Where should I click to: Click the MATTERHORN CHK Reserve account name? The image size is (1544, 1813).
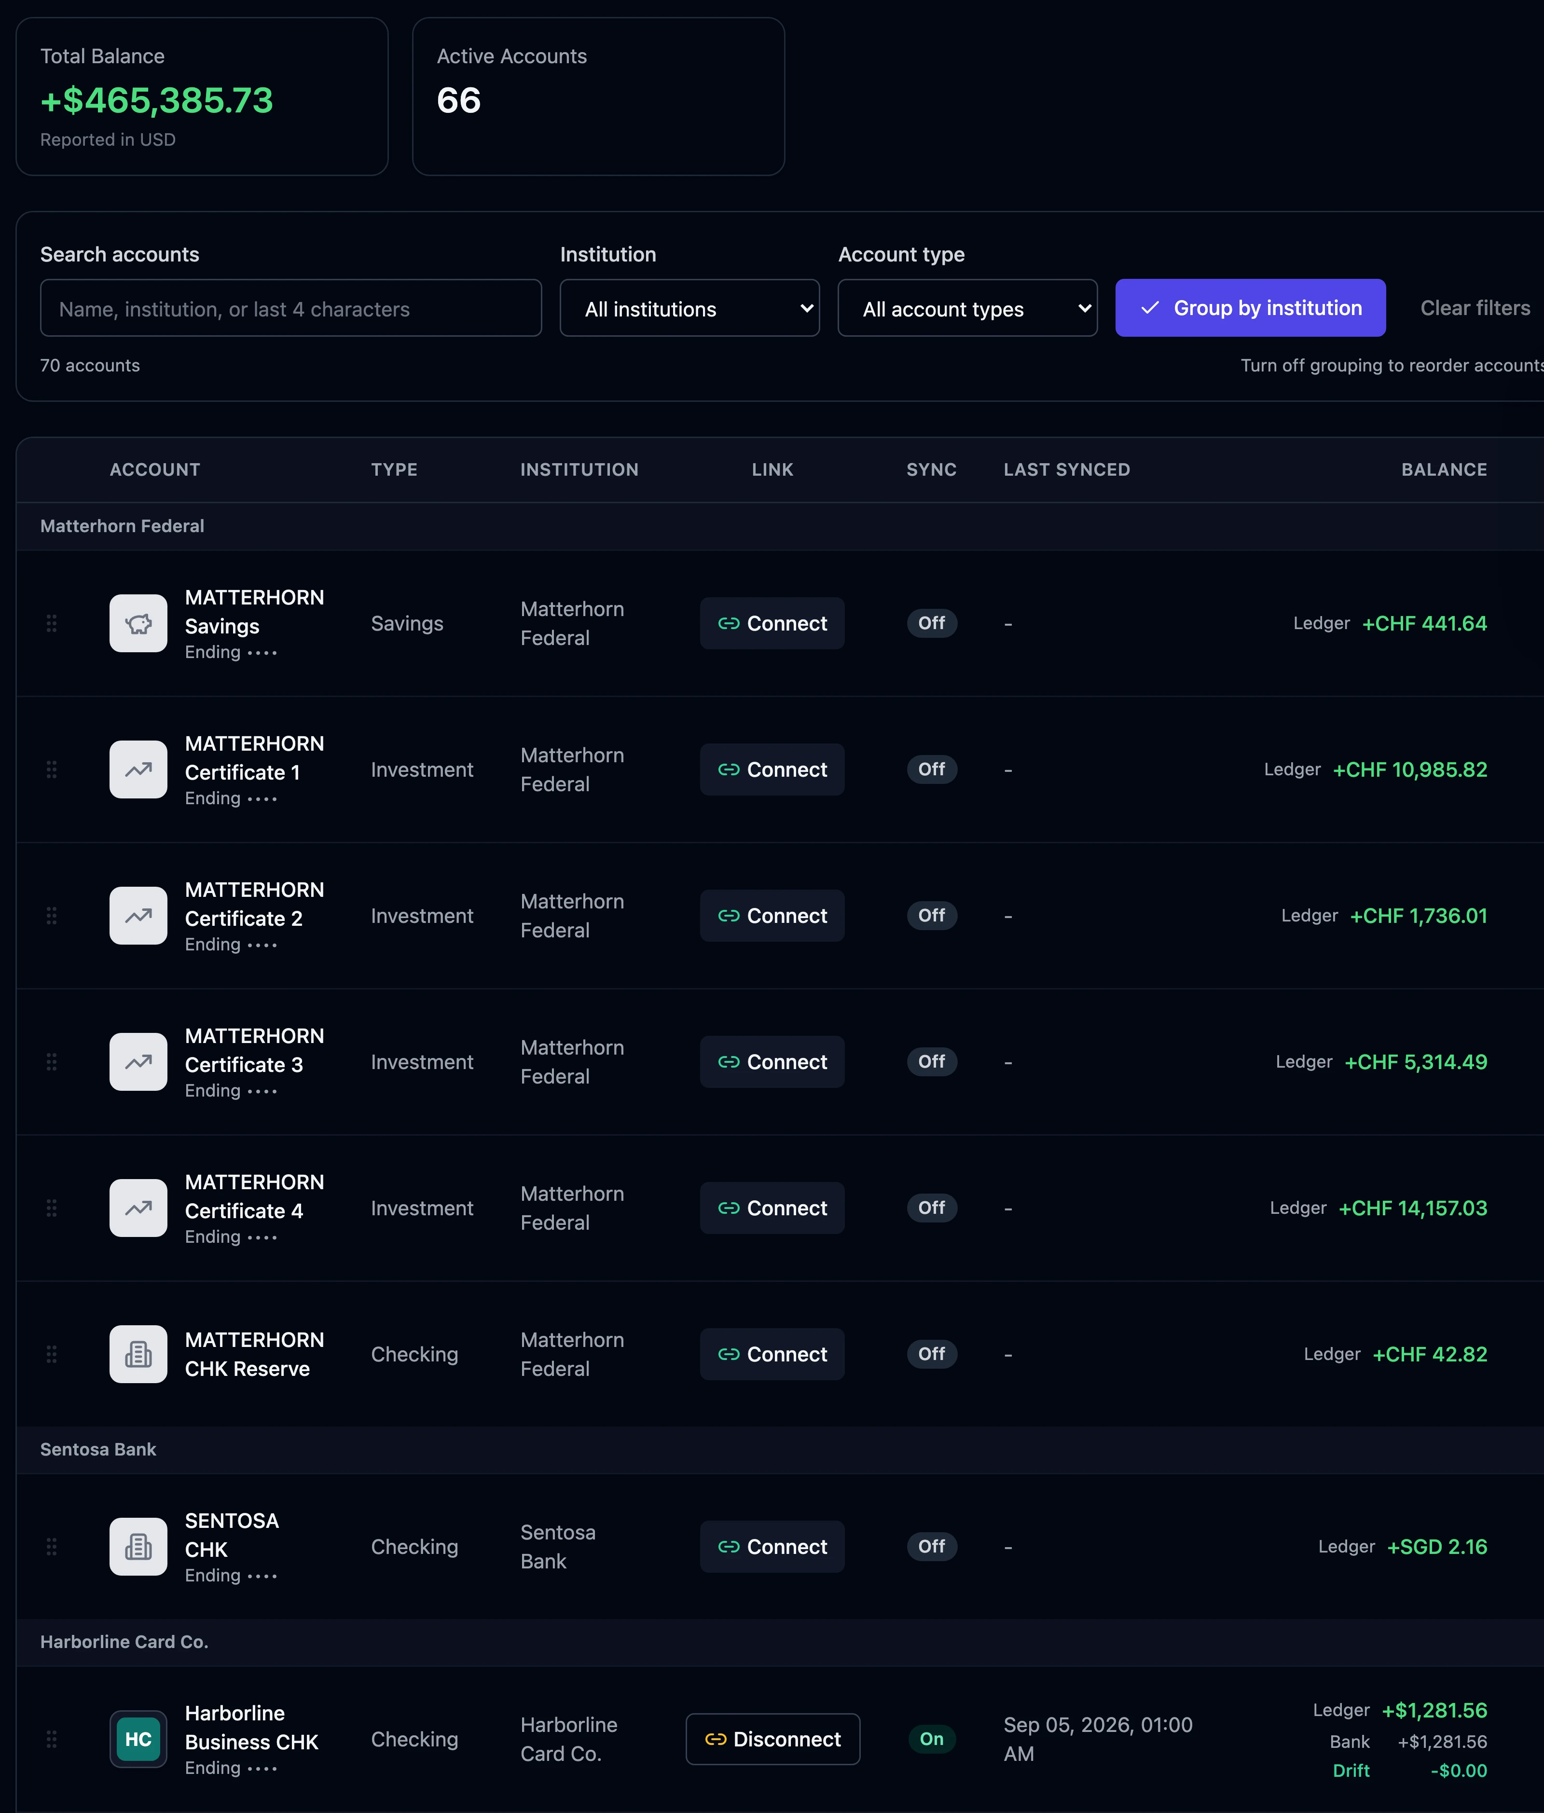pos(255,1354)
